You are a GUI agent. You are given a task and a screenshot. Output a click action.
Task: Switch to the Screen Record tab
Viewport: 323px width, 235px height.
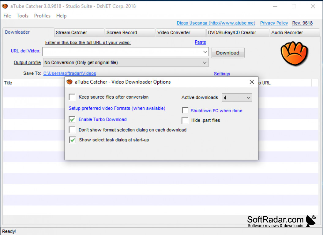click(130, 32)
